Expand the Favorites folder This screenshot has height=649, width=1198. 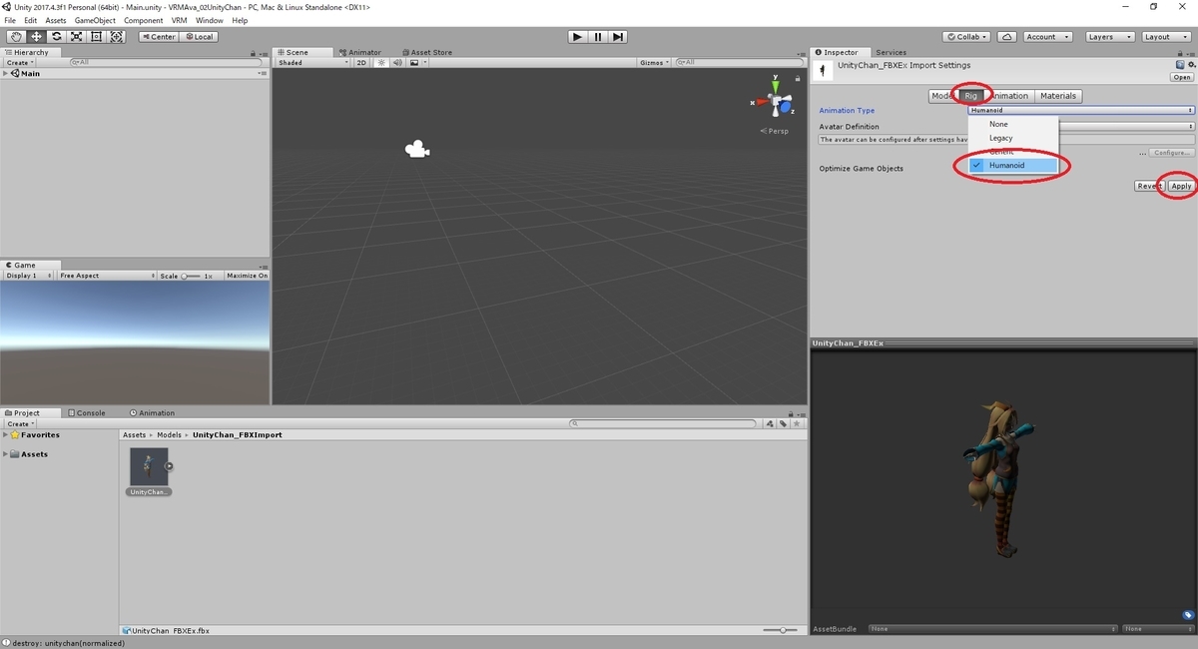tap(6, 435)
